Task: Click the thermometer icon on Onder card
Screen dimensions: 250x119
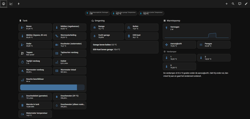Action: coord(22,45)
